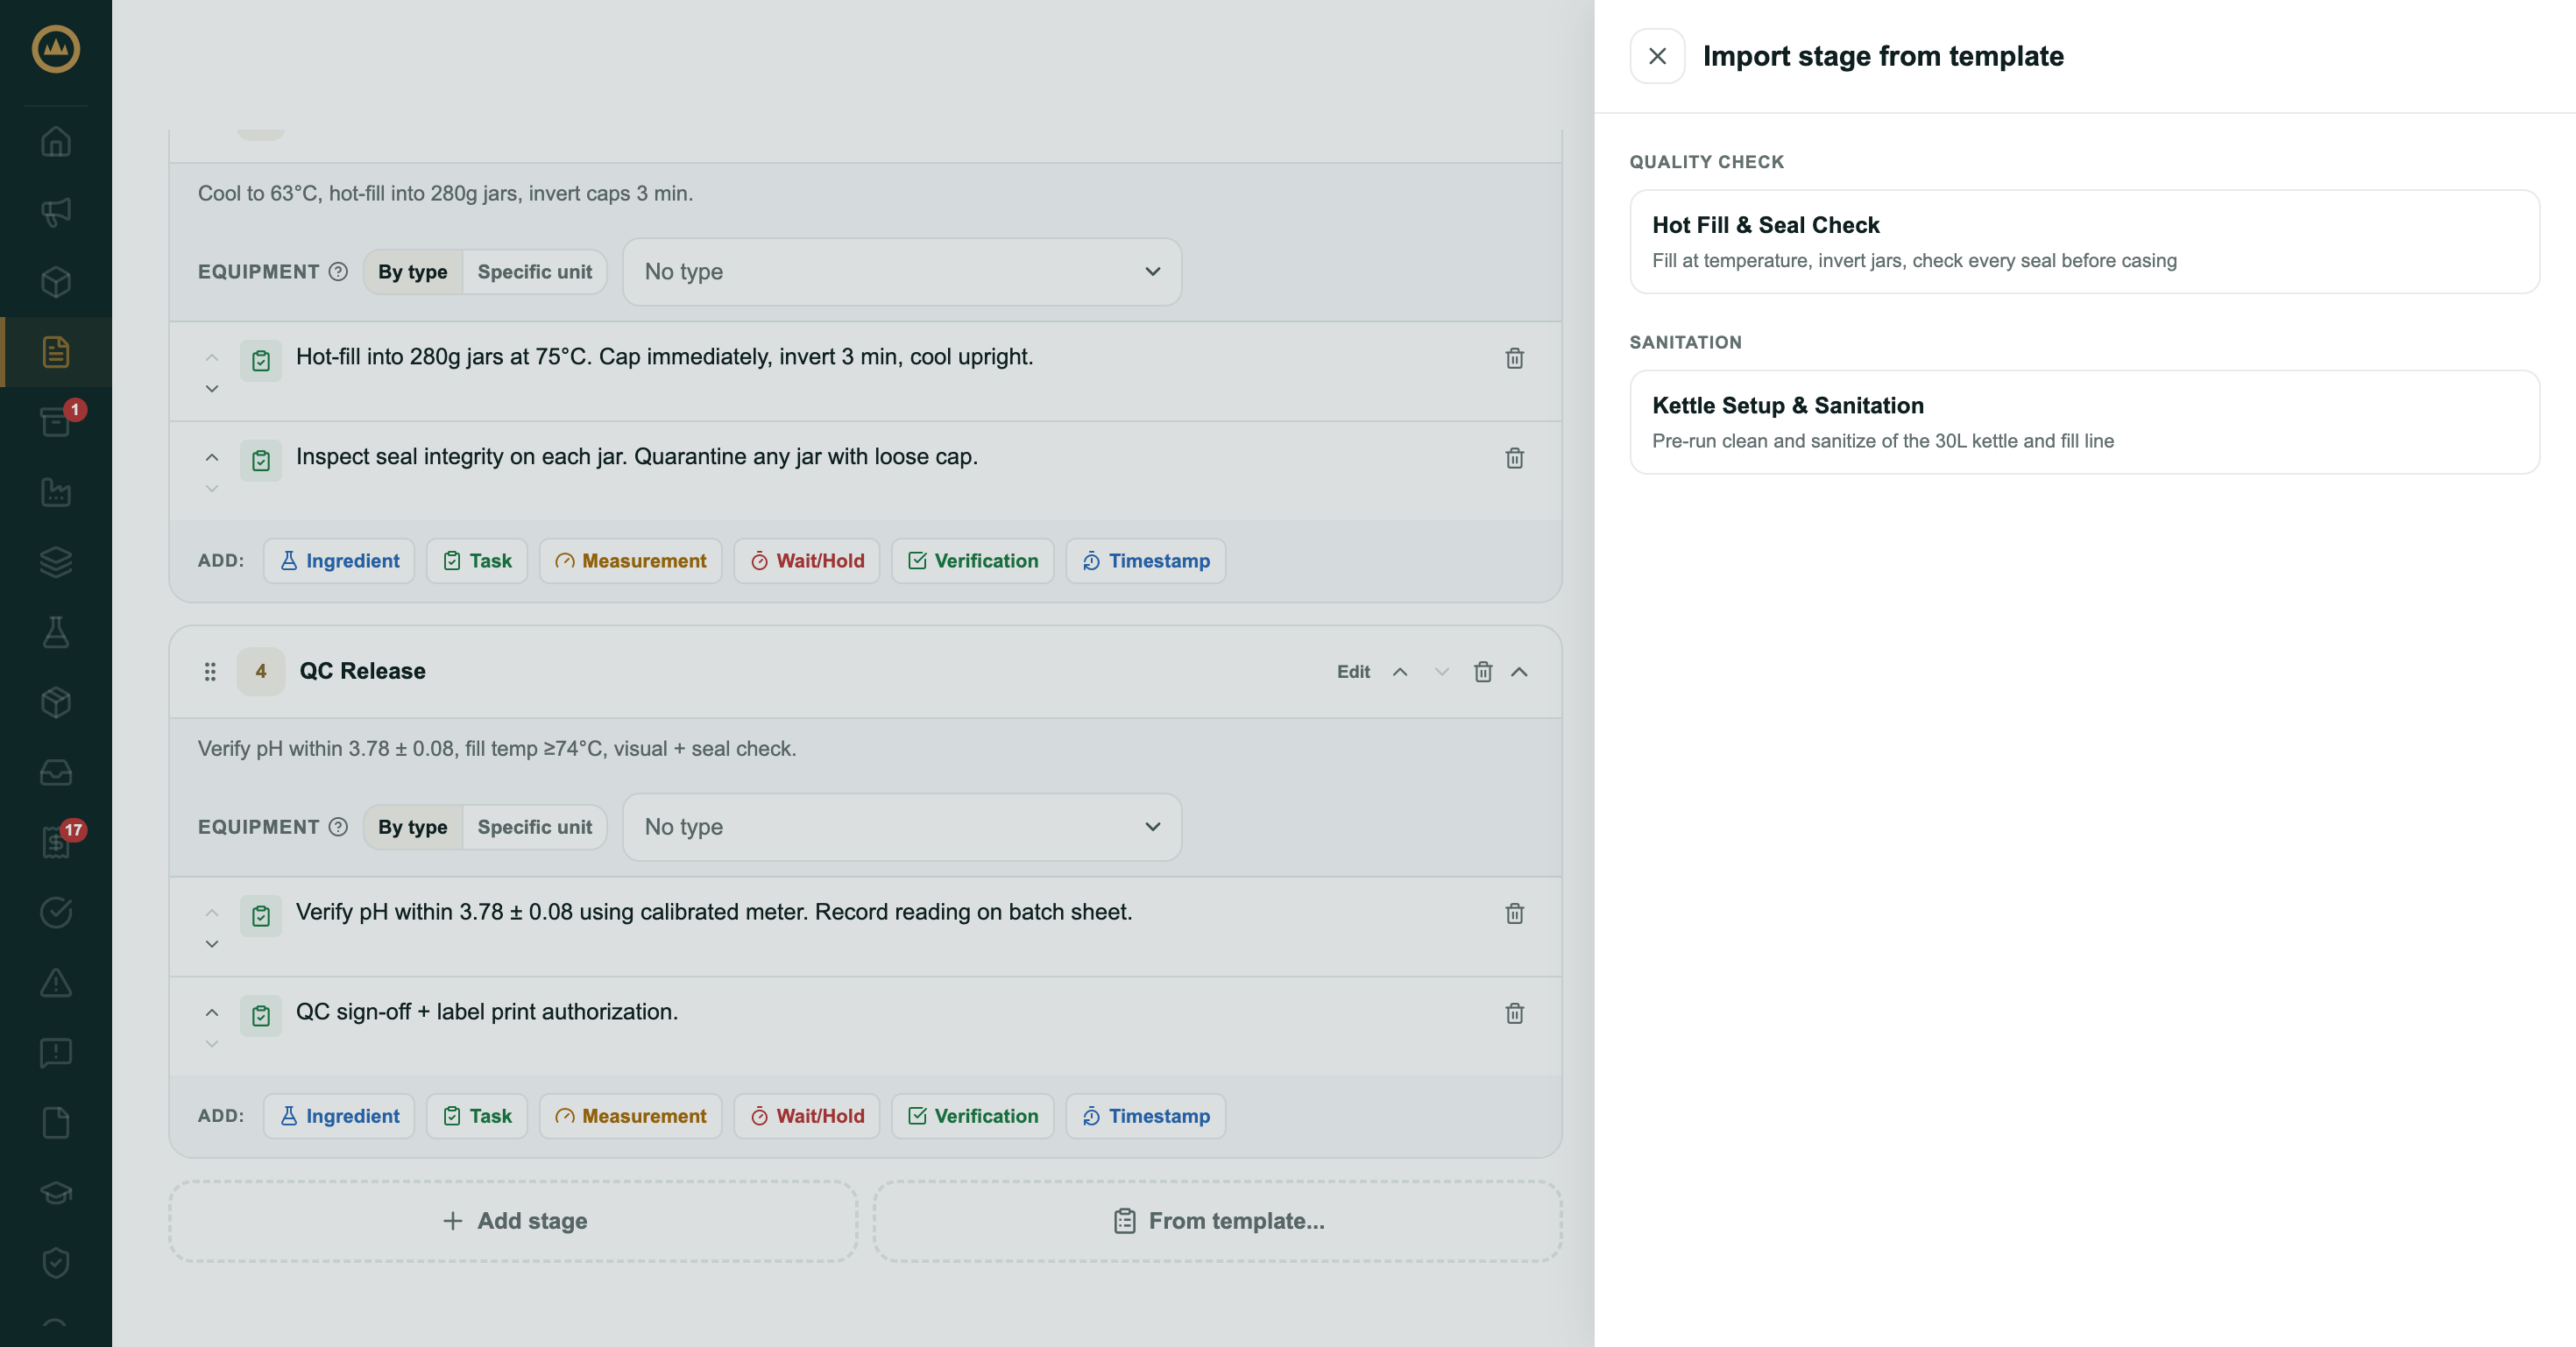Open the inbox tray sidebar icon
Viewport: 2576px width, 1347px height.
tap(56, 772)
